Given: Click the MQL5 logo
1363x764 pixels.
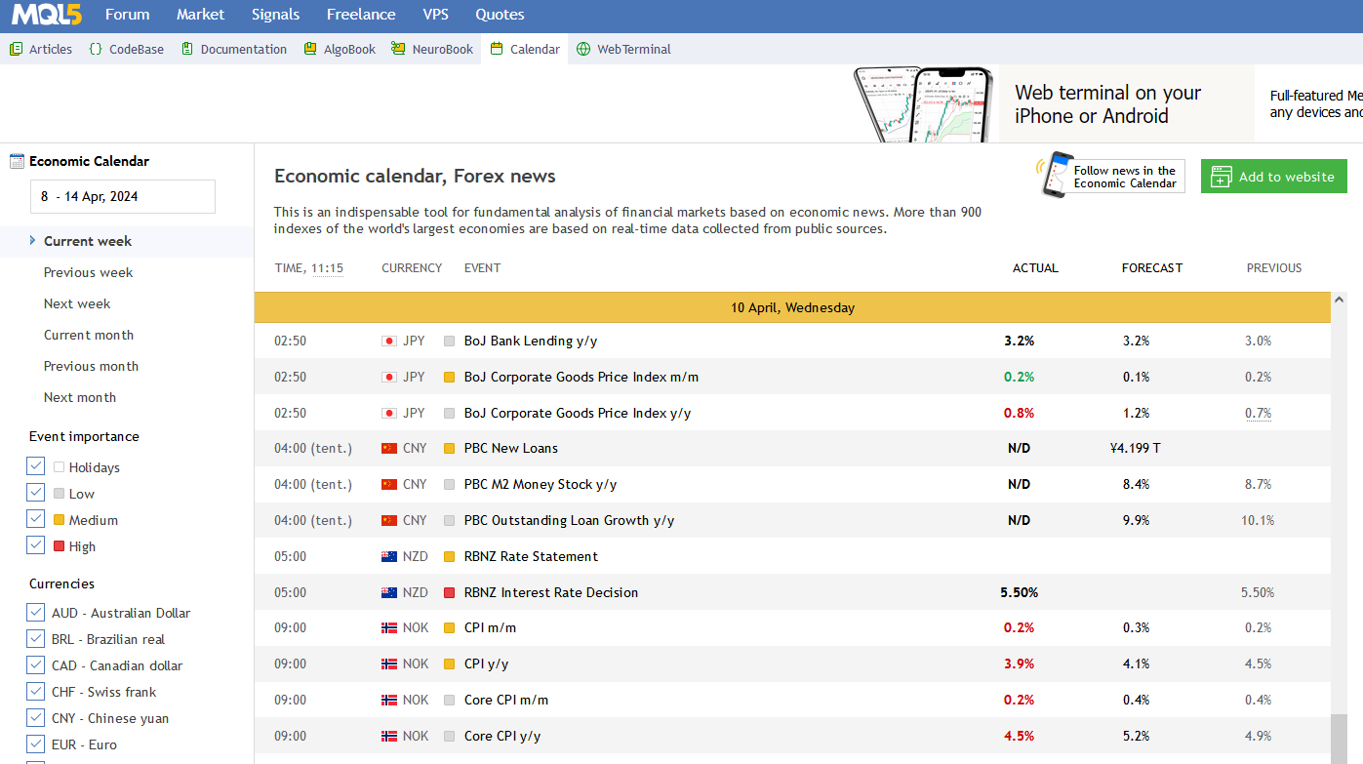Looking at the screenshot, I should (x=47, y=15).
